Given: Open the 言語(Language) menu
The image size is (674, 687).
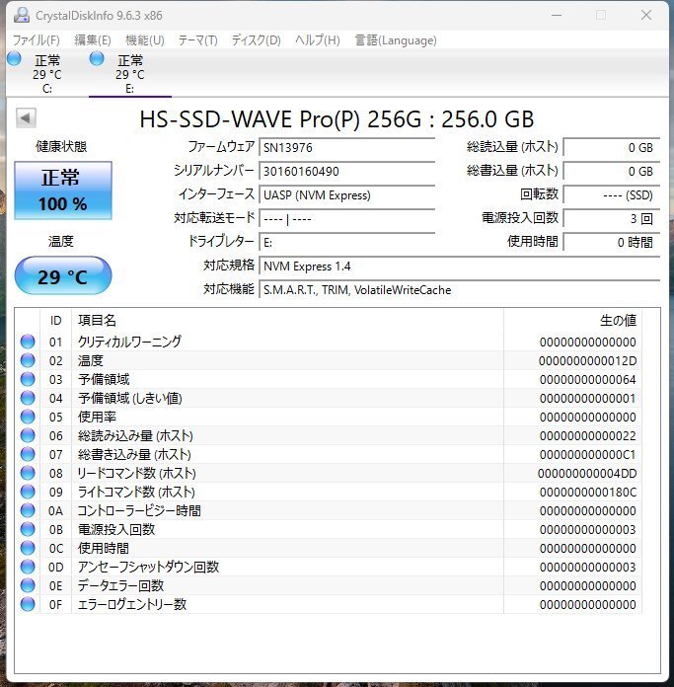Looking at the screenshot, I should coord(396,40).
